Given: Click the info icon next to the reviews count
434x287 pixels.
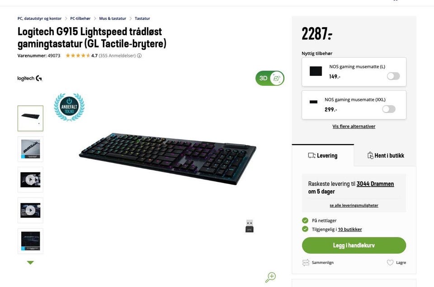Looking at the screenshot, I should (x=139, y=56).
